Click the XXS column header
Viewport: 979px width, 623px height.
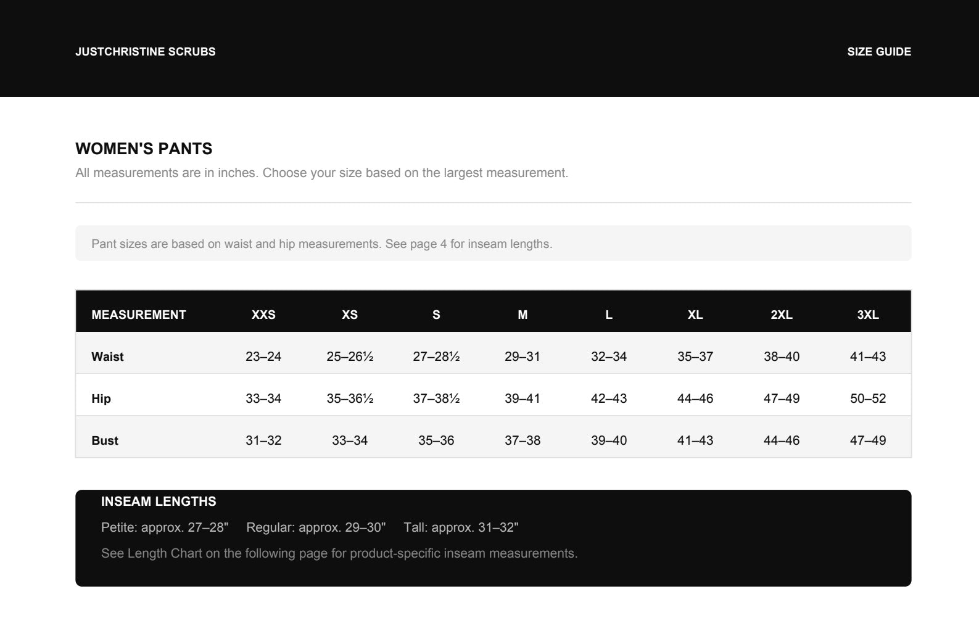pos(263,315)
